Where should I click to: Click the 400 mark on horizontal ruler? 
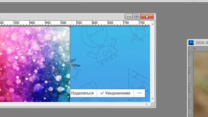click(32, 23)
